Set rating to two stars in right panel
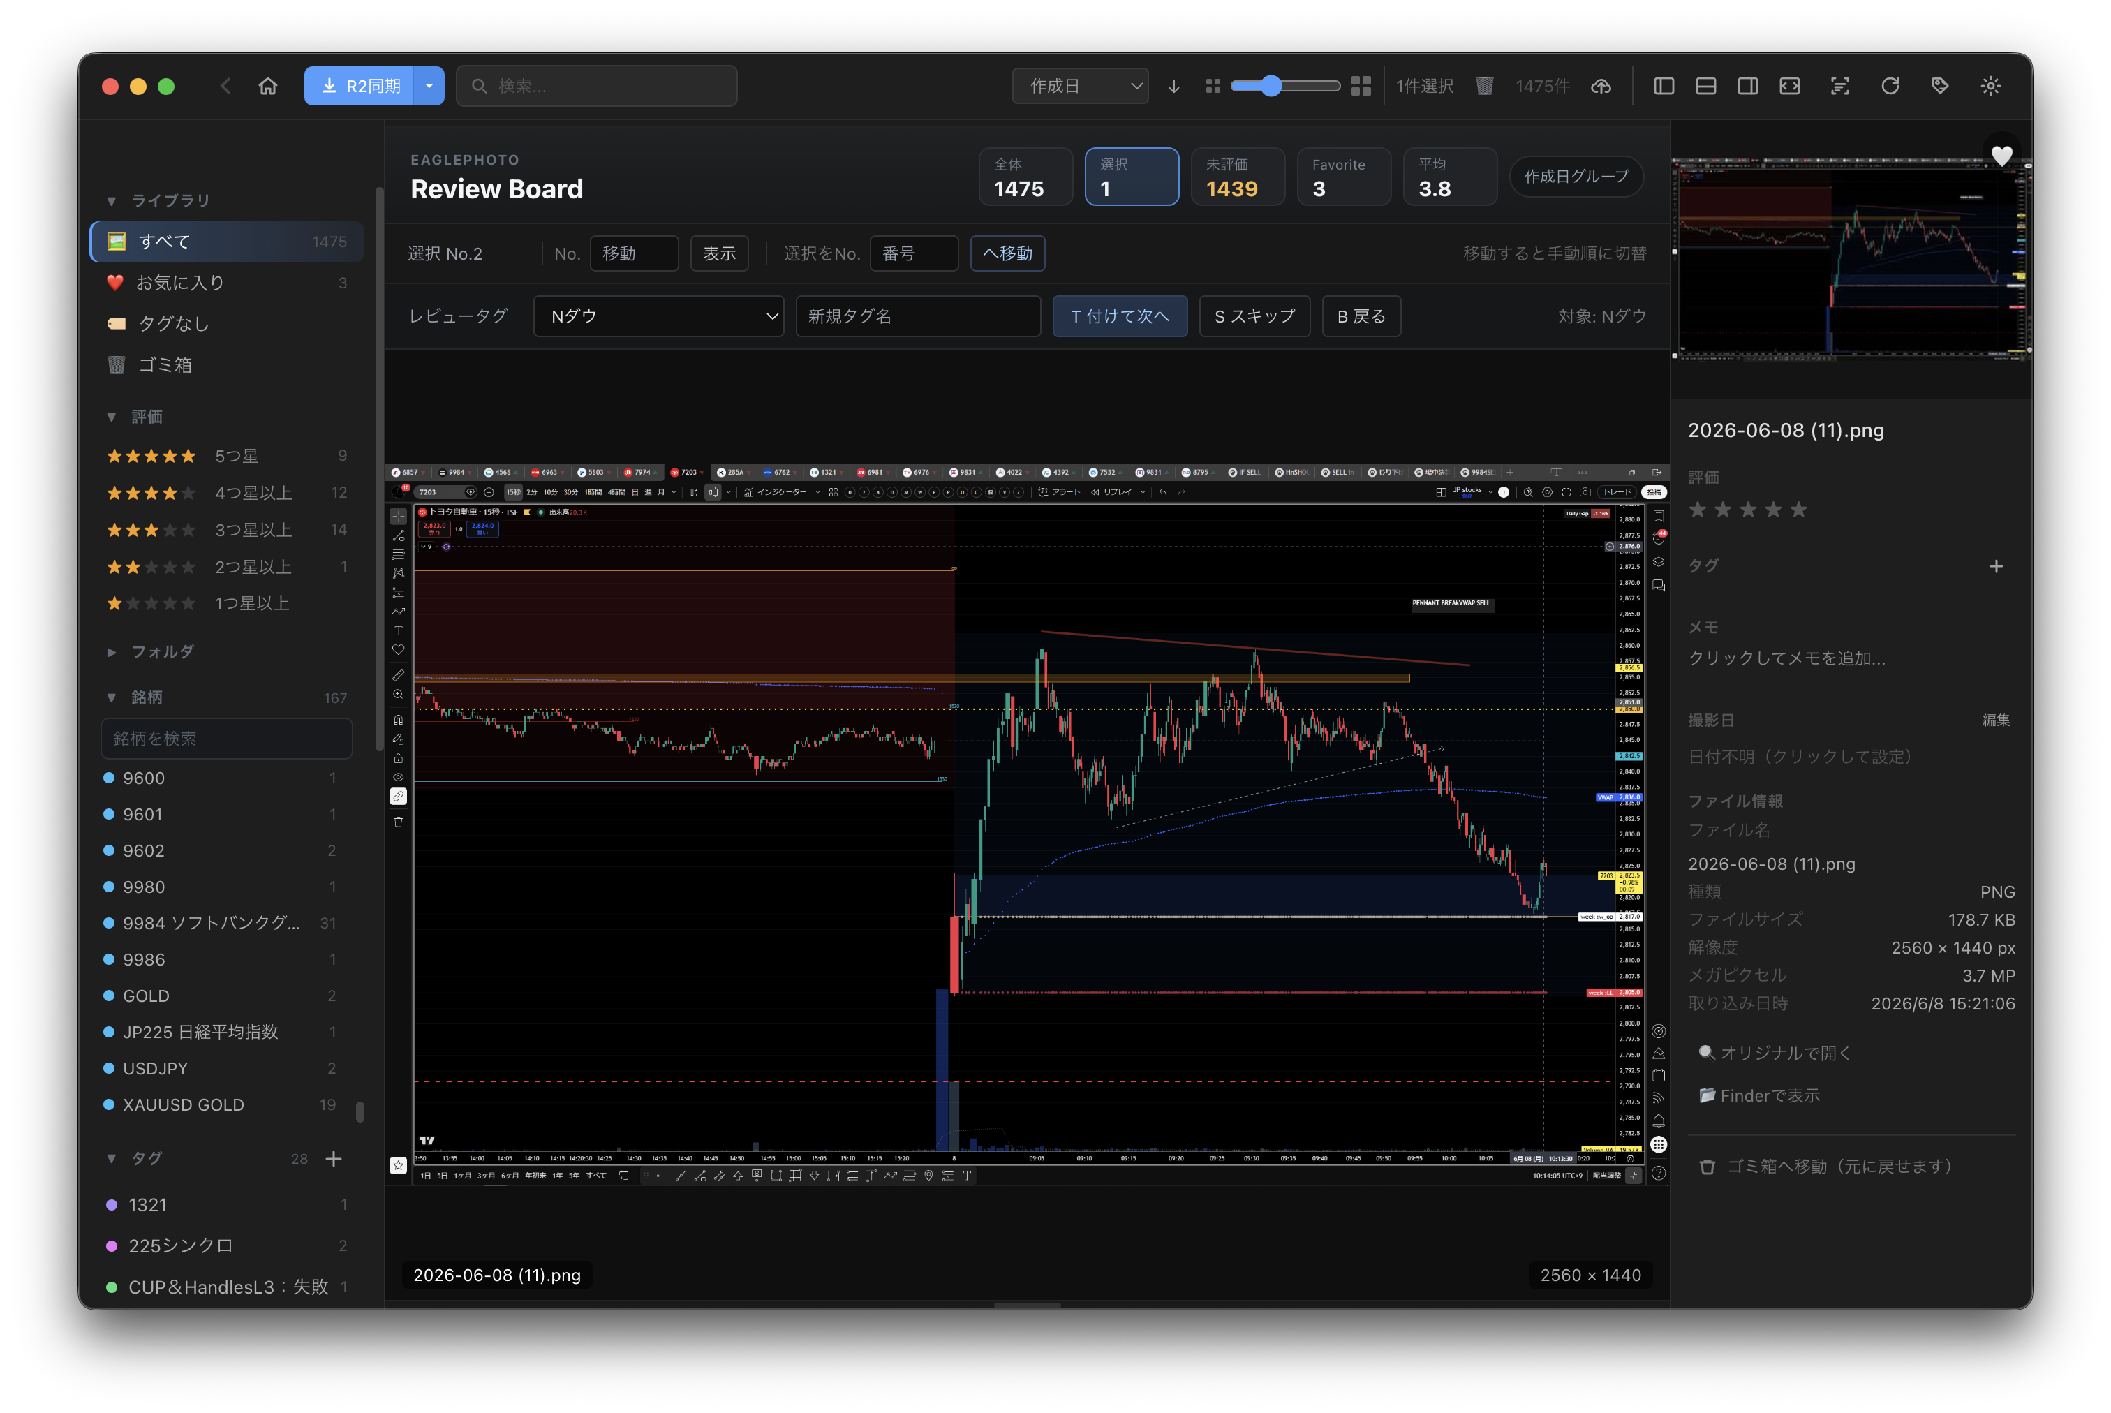2111x1413 pixels. (x=1723, y=509)
